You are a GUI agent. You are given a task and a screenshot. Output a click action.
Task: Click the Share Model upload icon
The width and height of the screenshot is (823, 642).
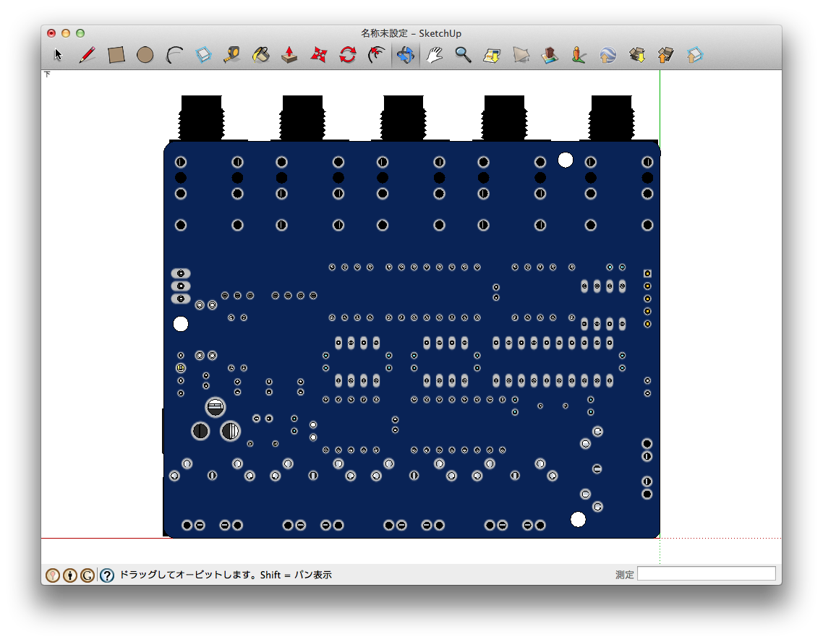point(666,55)
